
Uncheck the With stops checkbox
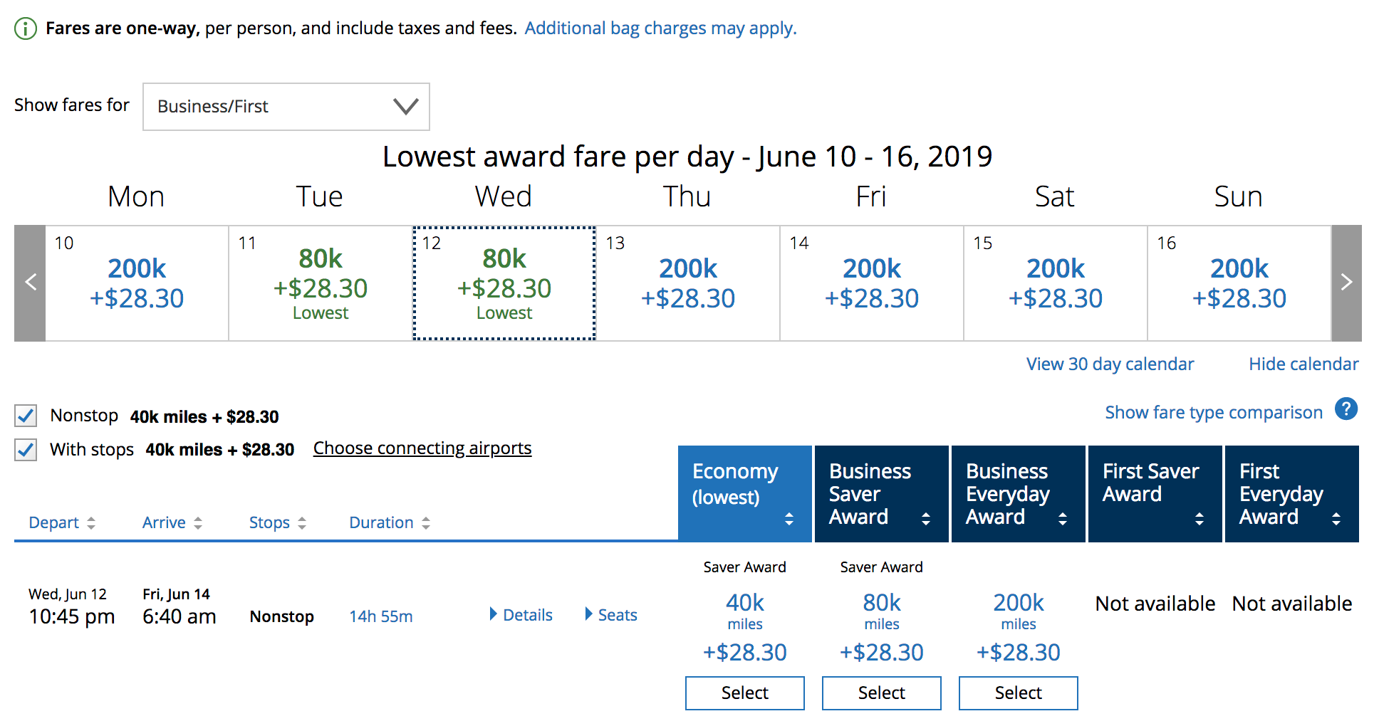tap(26, 450)
